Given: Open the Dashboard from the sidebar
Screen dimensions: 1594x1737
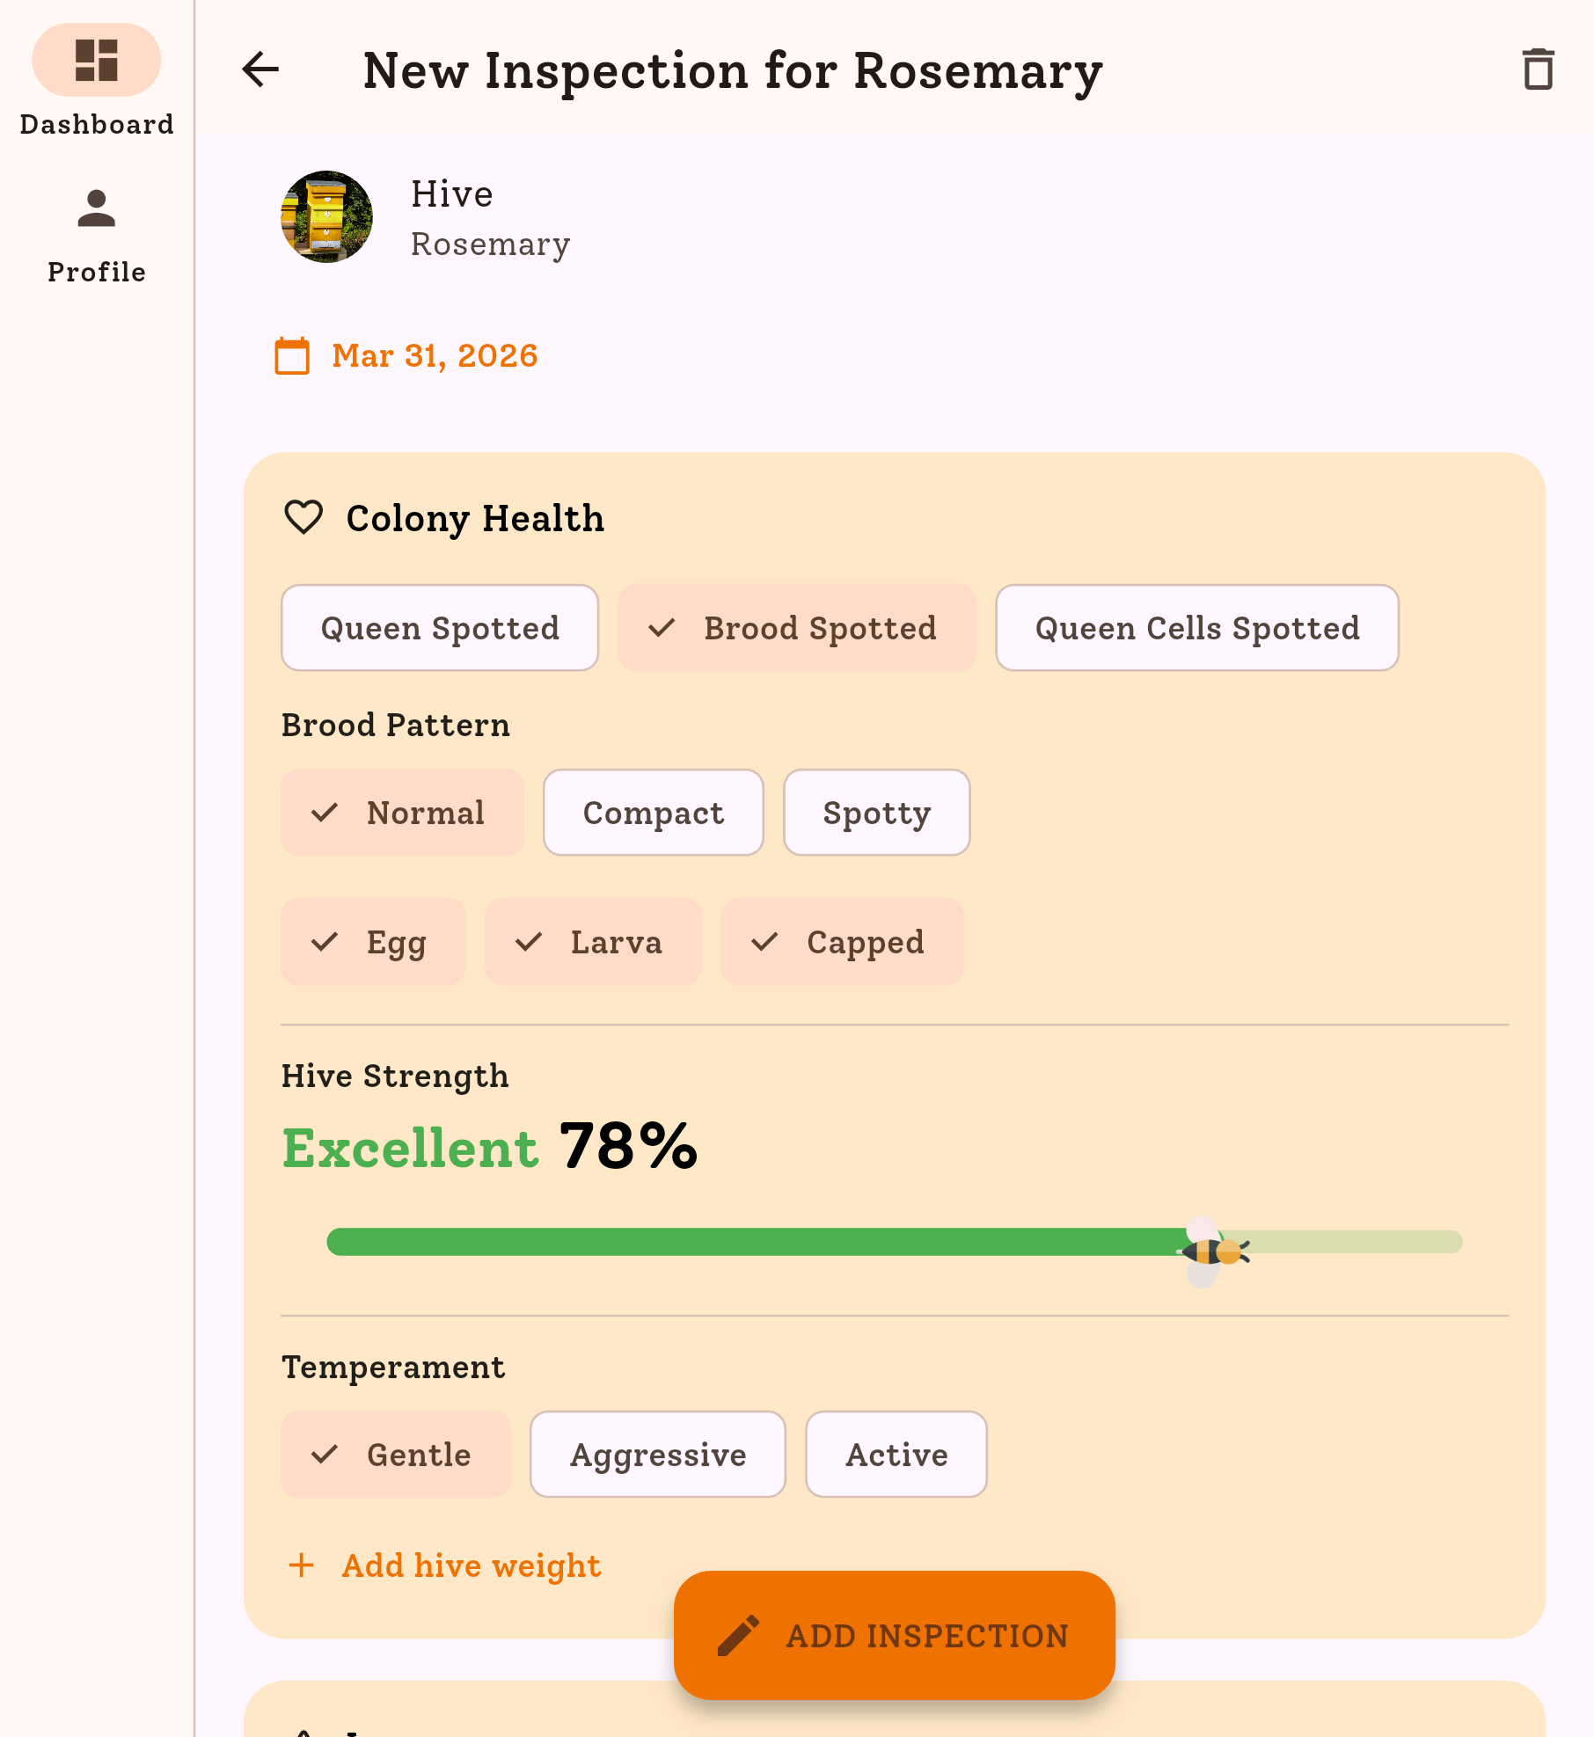Looking at the screenshot, I should 96,79.
